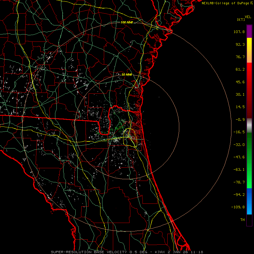Click the -47.6 velocity scale value
The width and height of the screenshot is (254, 254).
tap(239, 157)
